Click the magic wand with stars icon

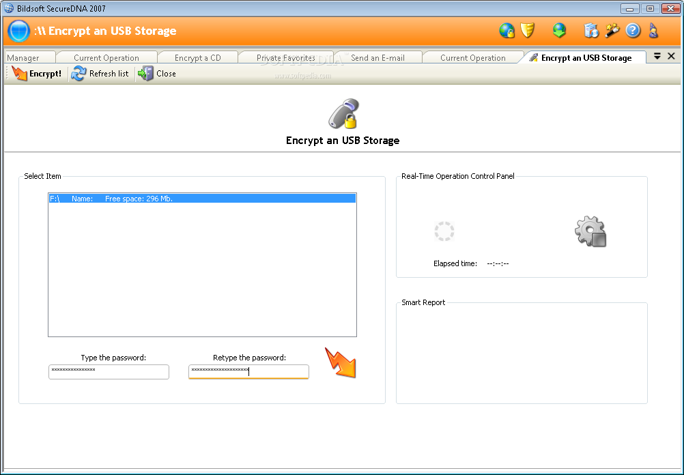click(x=612, y=31)
